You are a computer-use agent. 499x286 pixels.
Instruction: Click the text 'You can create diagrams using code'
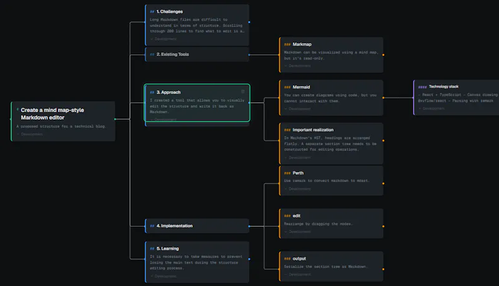tap(331, 98)
